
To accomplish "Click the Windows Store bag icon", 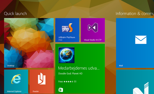I will [x=61, y=90].
